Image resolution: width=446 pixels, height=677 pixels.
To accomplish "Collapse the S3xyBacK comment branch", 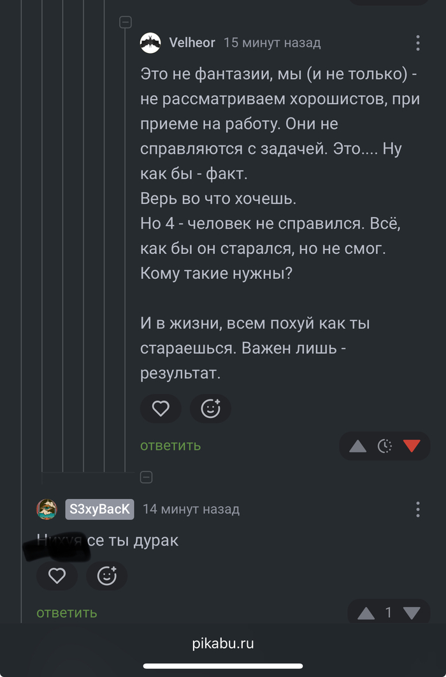I will [146, 477].
